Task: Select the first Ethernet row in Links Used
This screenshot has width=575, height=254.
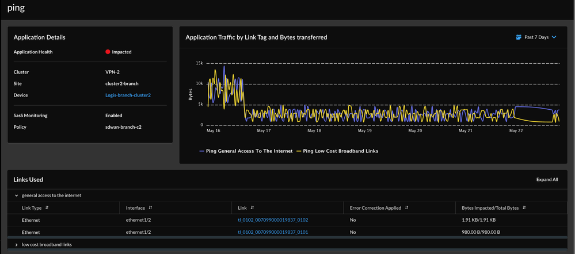Action: tap(31, 220)
